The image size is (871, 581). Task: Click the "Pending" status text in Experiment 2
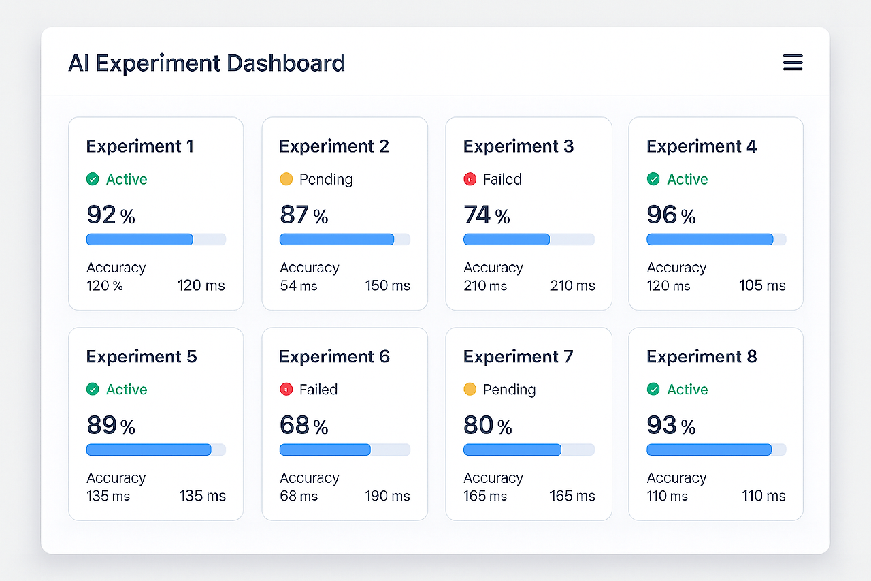(326, 179)
